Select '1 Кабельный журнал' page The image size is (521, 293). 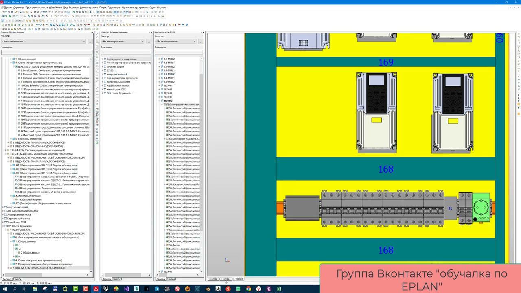29,199
